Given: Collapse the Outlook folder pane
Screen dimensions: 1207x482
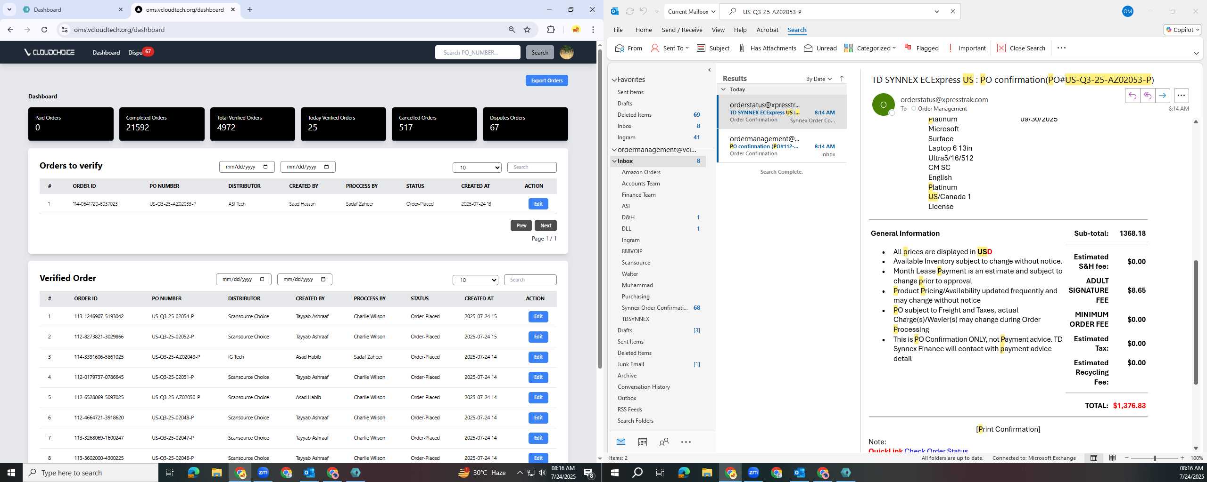Looking at the screenshot, I should point(709,70).
